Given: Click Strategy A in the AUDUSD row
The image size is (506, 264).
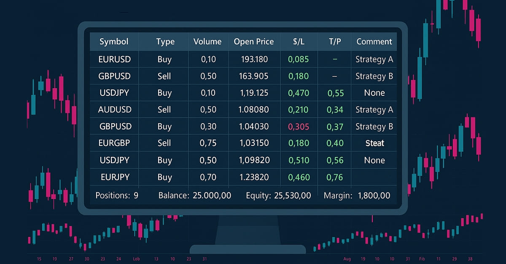Looking at the screenshot, I should click(x=374, y=110).
